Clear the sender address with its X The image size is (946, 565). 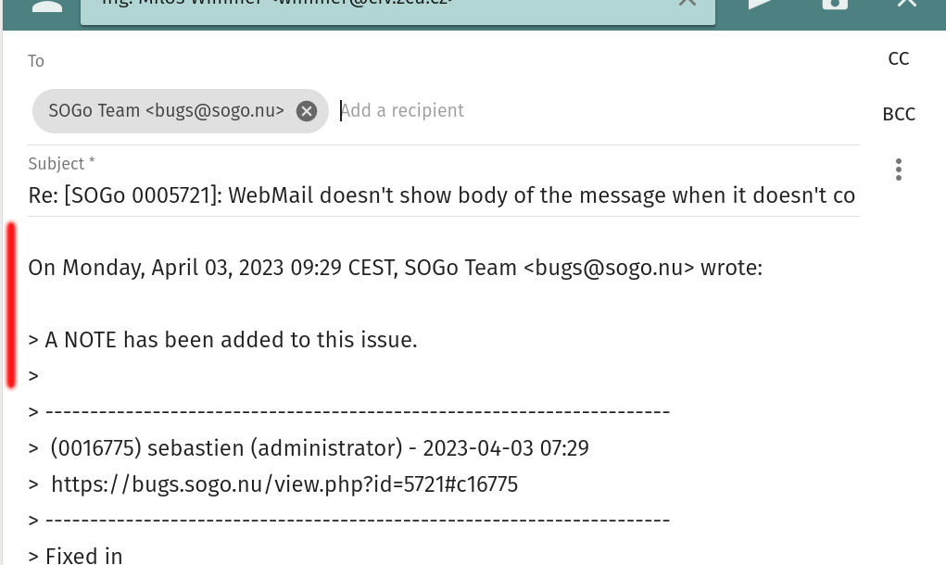pos(687,4)
